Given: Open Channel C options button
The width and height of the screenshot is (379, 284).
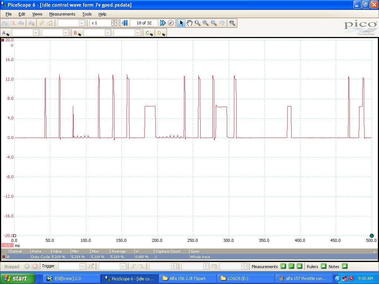Looking at the screenshot, I should click(149, 33).
